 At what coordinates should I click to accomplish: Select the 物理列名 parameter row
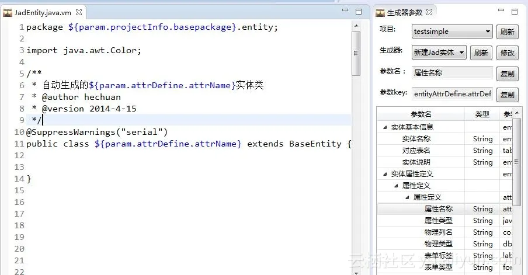click(444, 232)
